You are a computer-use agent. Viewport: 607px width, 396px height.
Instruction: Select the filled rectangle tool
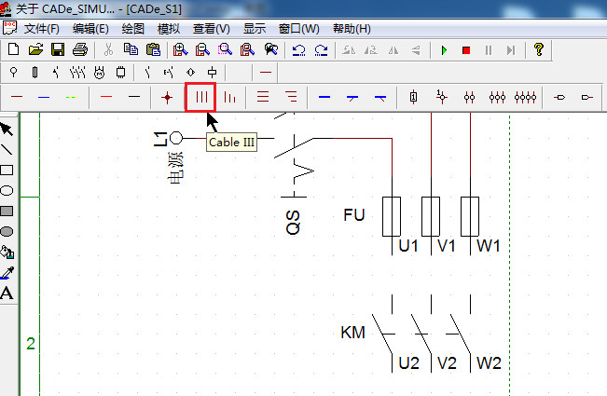pos(7,211)
